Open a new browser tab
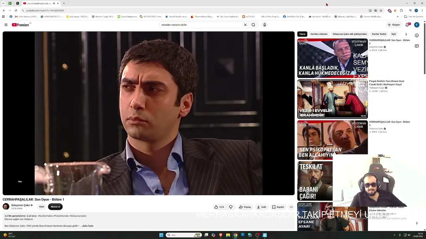This screenshot has width=426, height=239. [x=64, y=3]
